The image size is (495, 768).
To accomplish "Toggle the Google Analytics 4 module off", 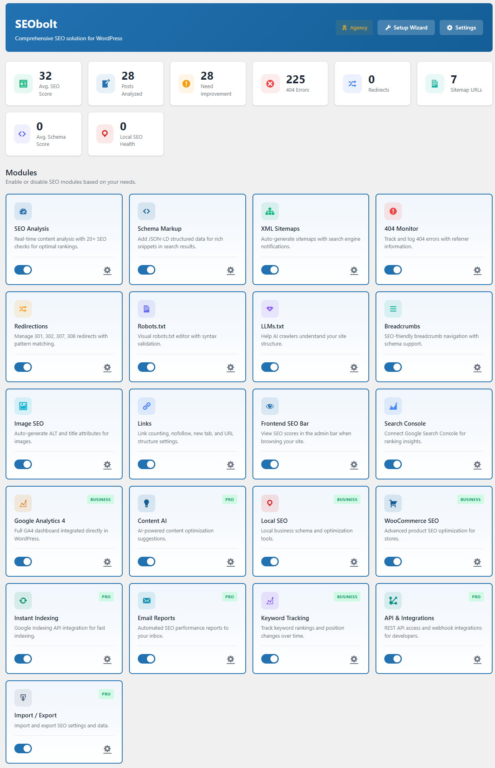I will pyautogui.click(x=23, y=562).
